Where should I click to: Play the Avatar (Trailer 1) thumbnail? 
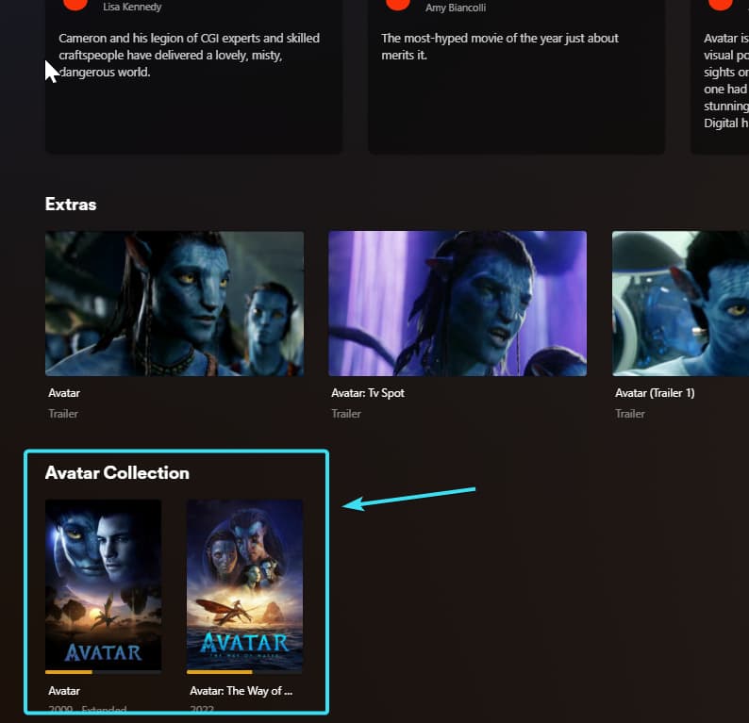681,304
